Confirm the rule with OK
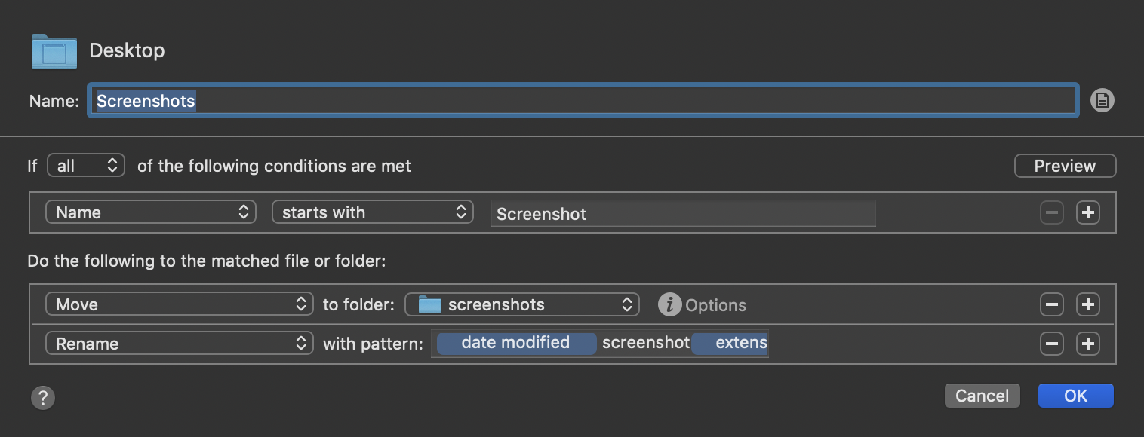This screenshot has height=437, width=1144. 1076,396
